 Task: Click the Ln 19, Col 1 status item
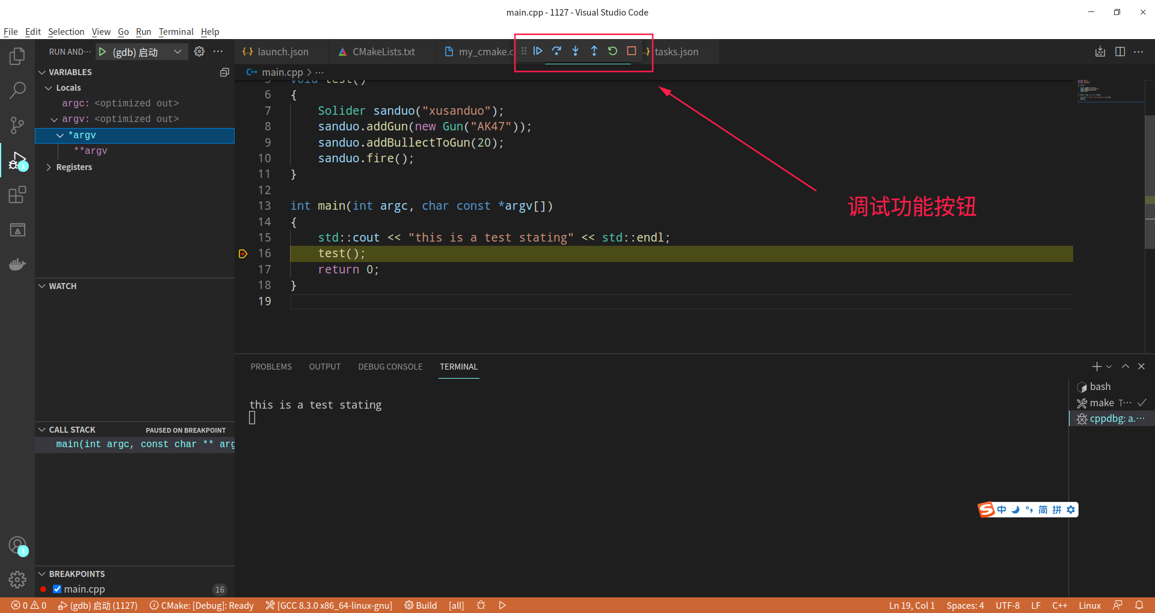pos(911,605)
